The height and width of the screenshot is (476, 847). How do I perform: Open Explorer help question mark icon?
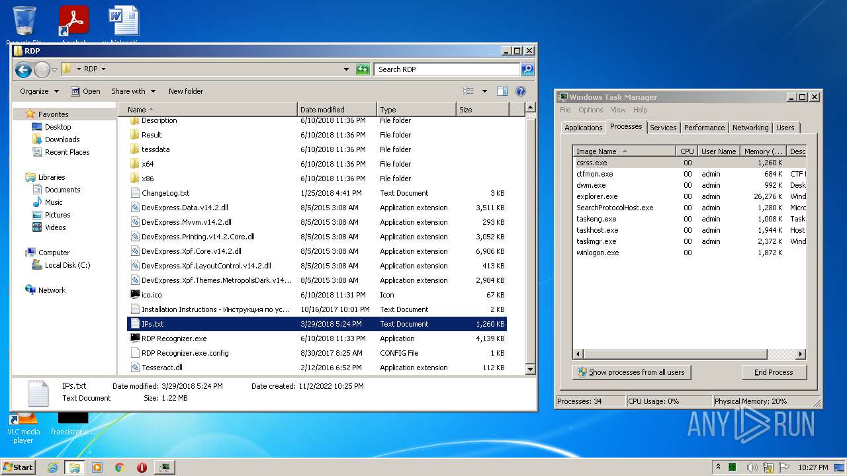[x=521, y=91]
